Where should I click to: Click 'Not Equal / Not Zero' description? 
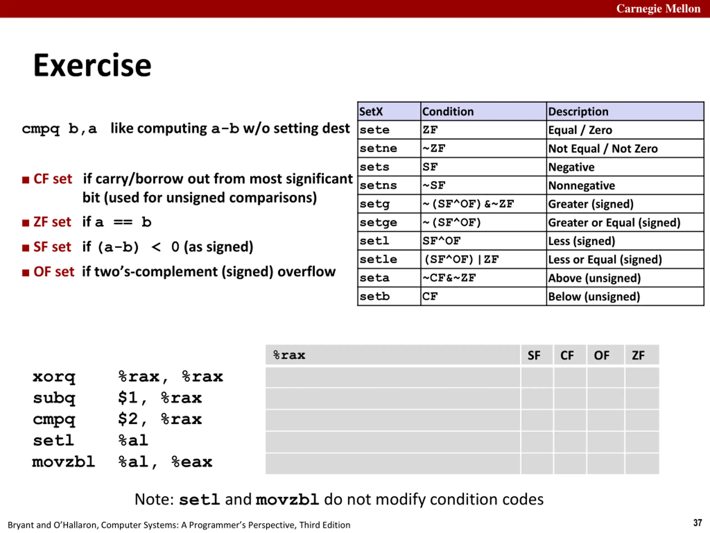[x=625, y=149]
